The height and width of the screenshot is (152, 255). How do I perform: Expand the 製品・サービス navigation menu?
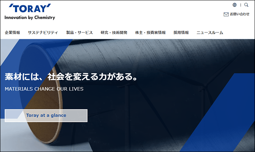pos(79,32)
